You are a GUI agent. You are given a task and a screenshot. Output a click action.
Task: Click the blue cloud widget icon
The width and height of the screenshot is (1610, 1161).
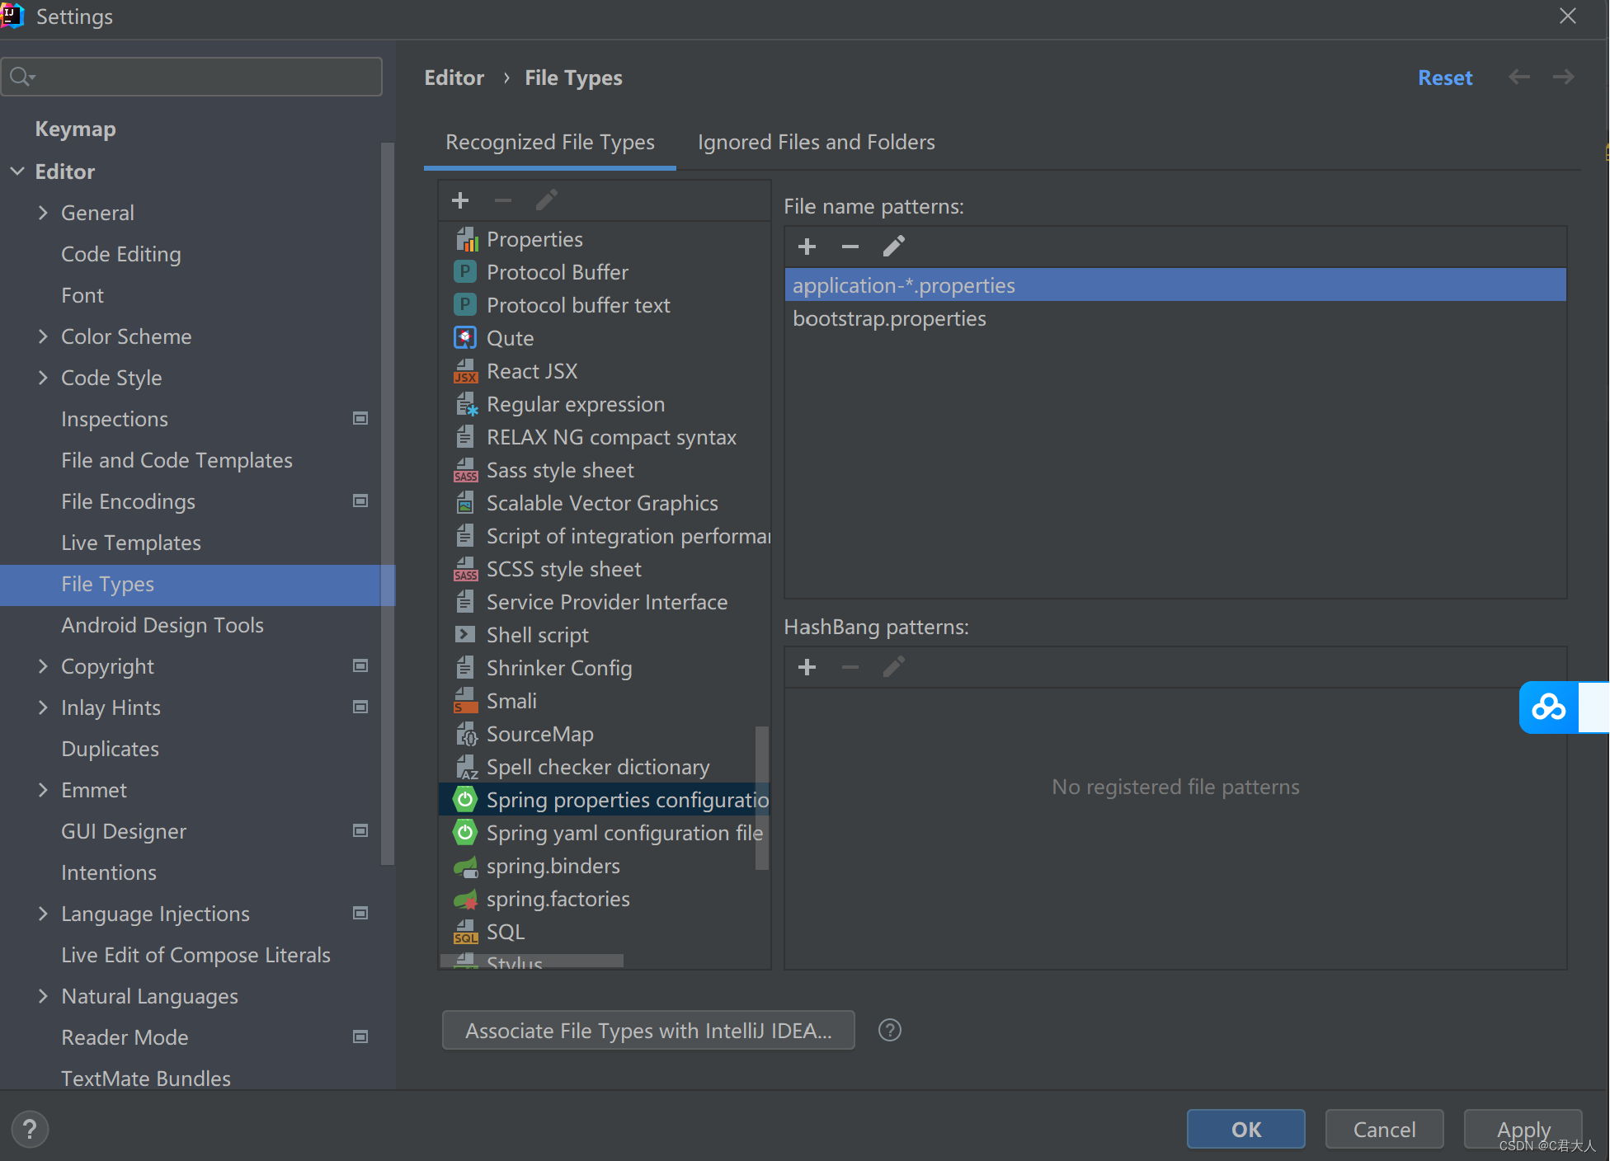click(x=1548, y=707)
